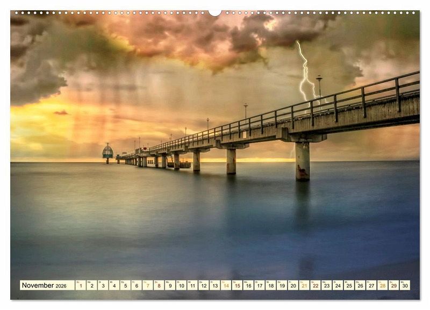Screen dimensions: 430x310
Task: Select day 26 in the date row
Action: point(360,285)
